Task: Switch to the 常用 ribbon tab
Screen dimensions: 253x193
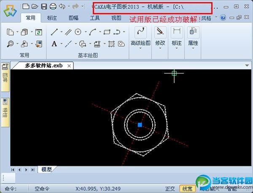Action: tap(30, 18)
